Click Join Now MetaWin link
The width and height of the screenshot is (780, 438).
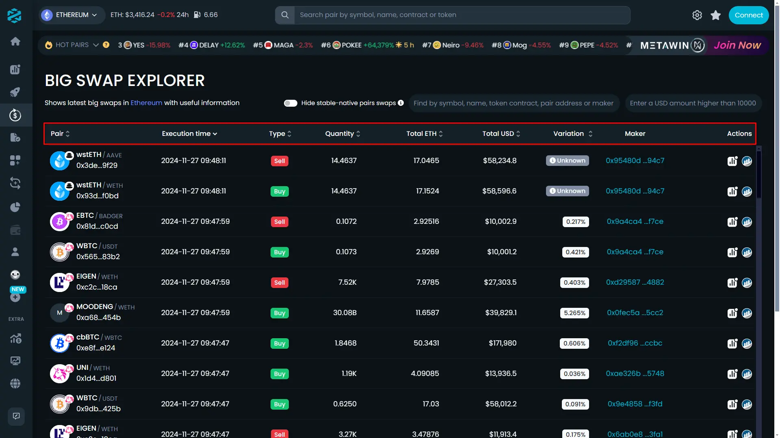(x=737, y=45)
